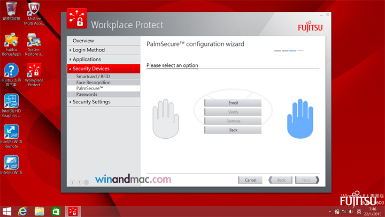Click the Enroll button

point(233,103)
